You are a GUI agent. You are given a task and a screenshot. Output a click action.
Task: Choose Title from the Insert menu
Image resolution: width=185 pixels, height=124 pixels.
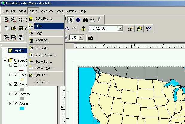pyautogui.click(x=46, y=26)
